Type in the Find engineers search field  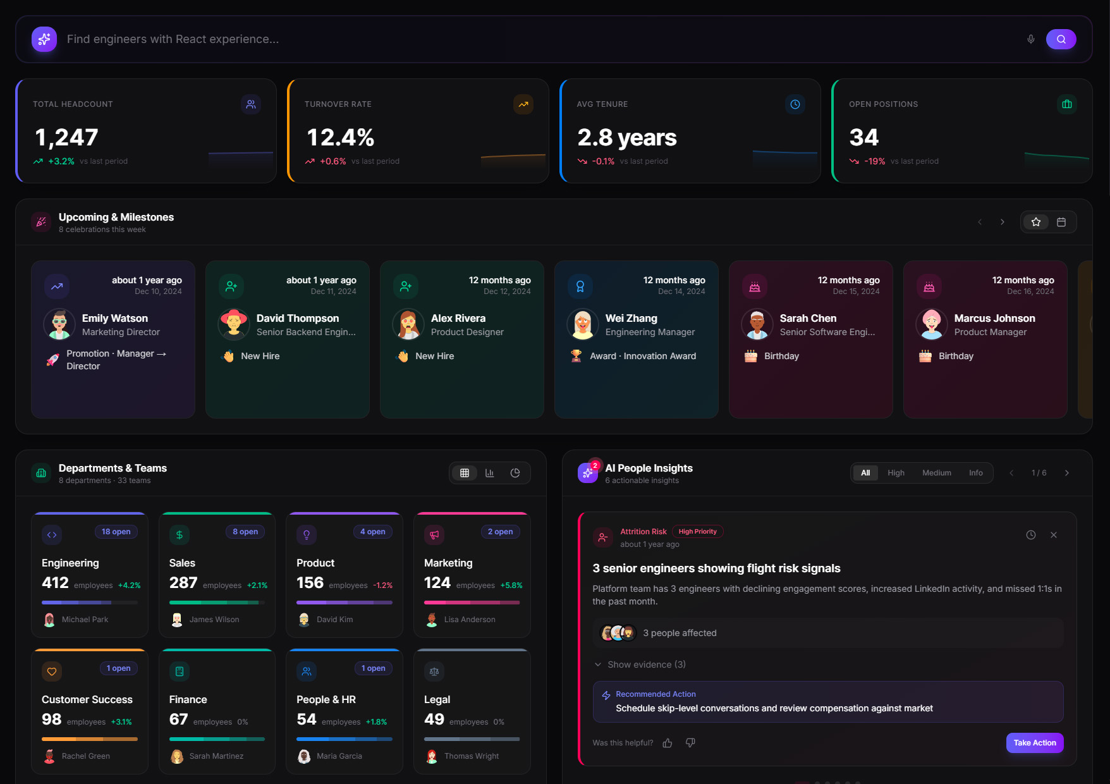tap(379, 39)
